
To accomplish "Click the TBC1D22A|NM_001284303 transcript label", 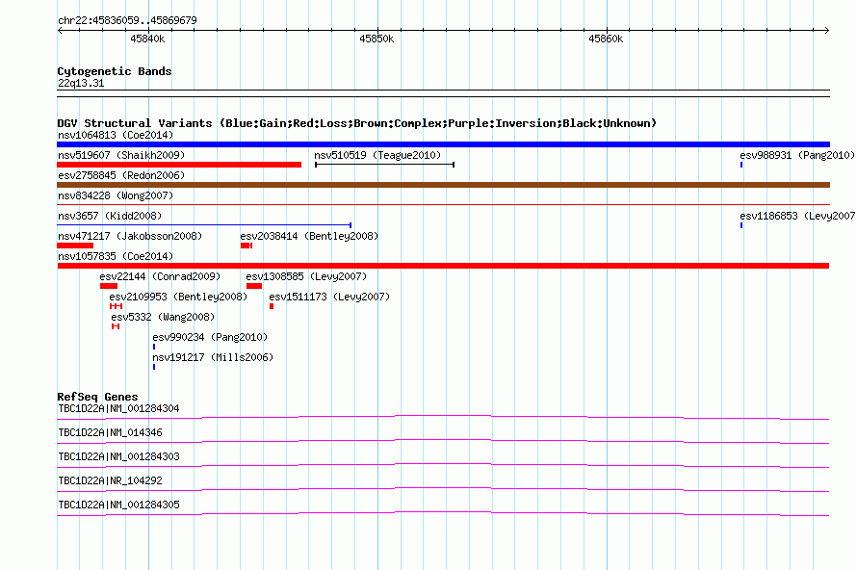I will pyautogui.click(x=118, y=457).
